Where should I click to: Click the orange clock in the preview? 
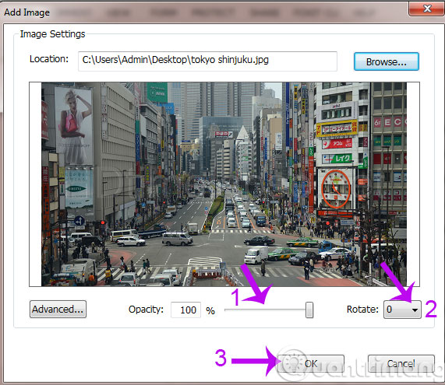[x=336, y=189]
